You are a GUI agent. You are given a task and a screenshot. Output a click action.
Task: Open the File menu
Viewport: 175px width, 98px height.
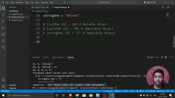(x=7, y=2)
